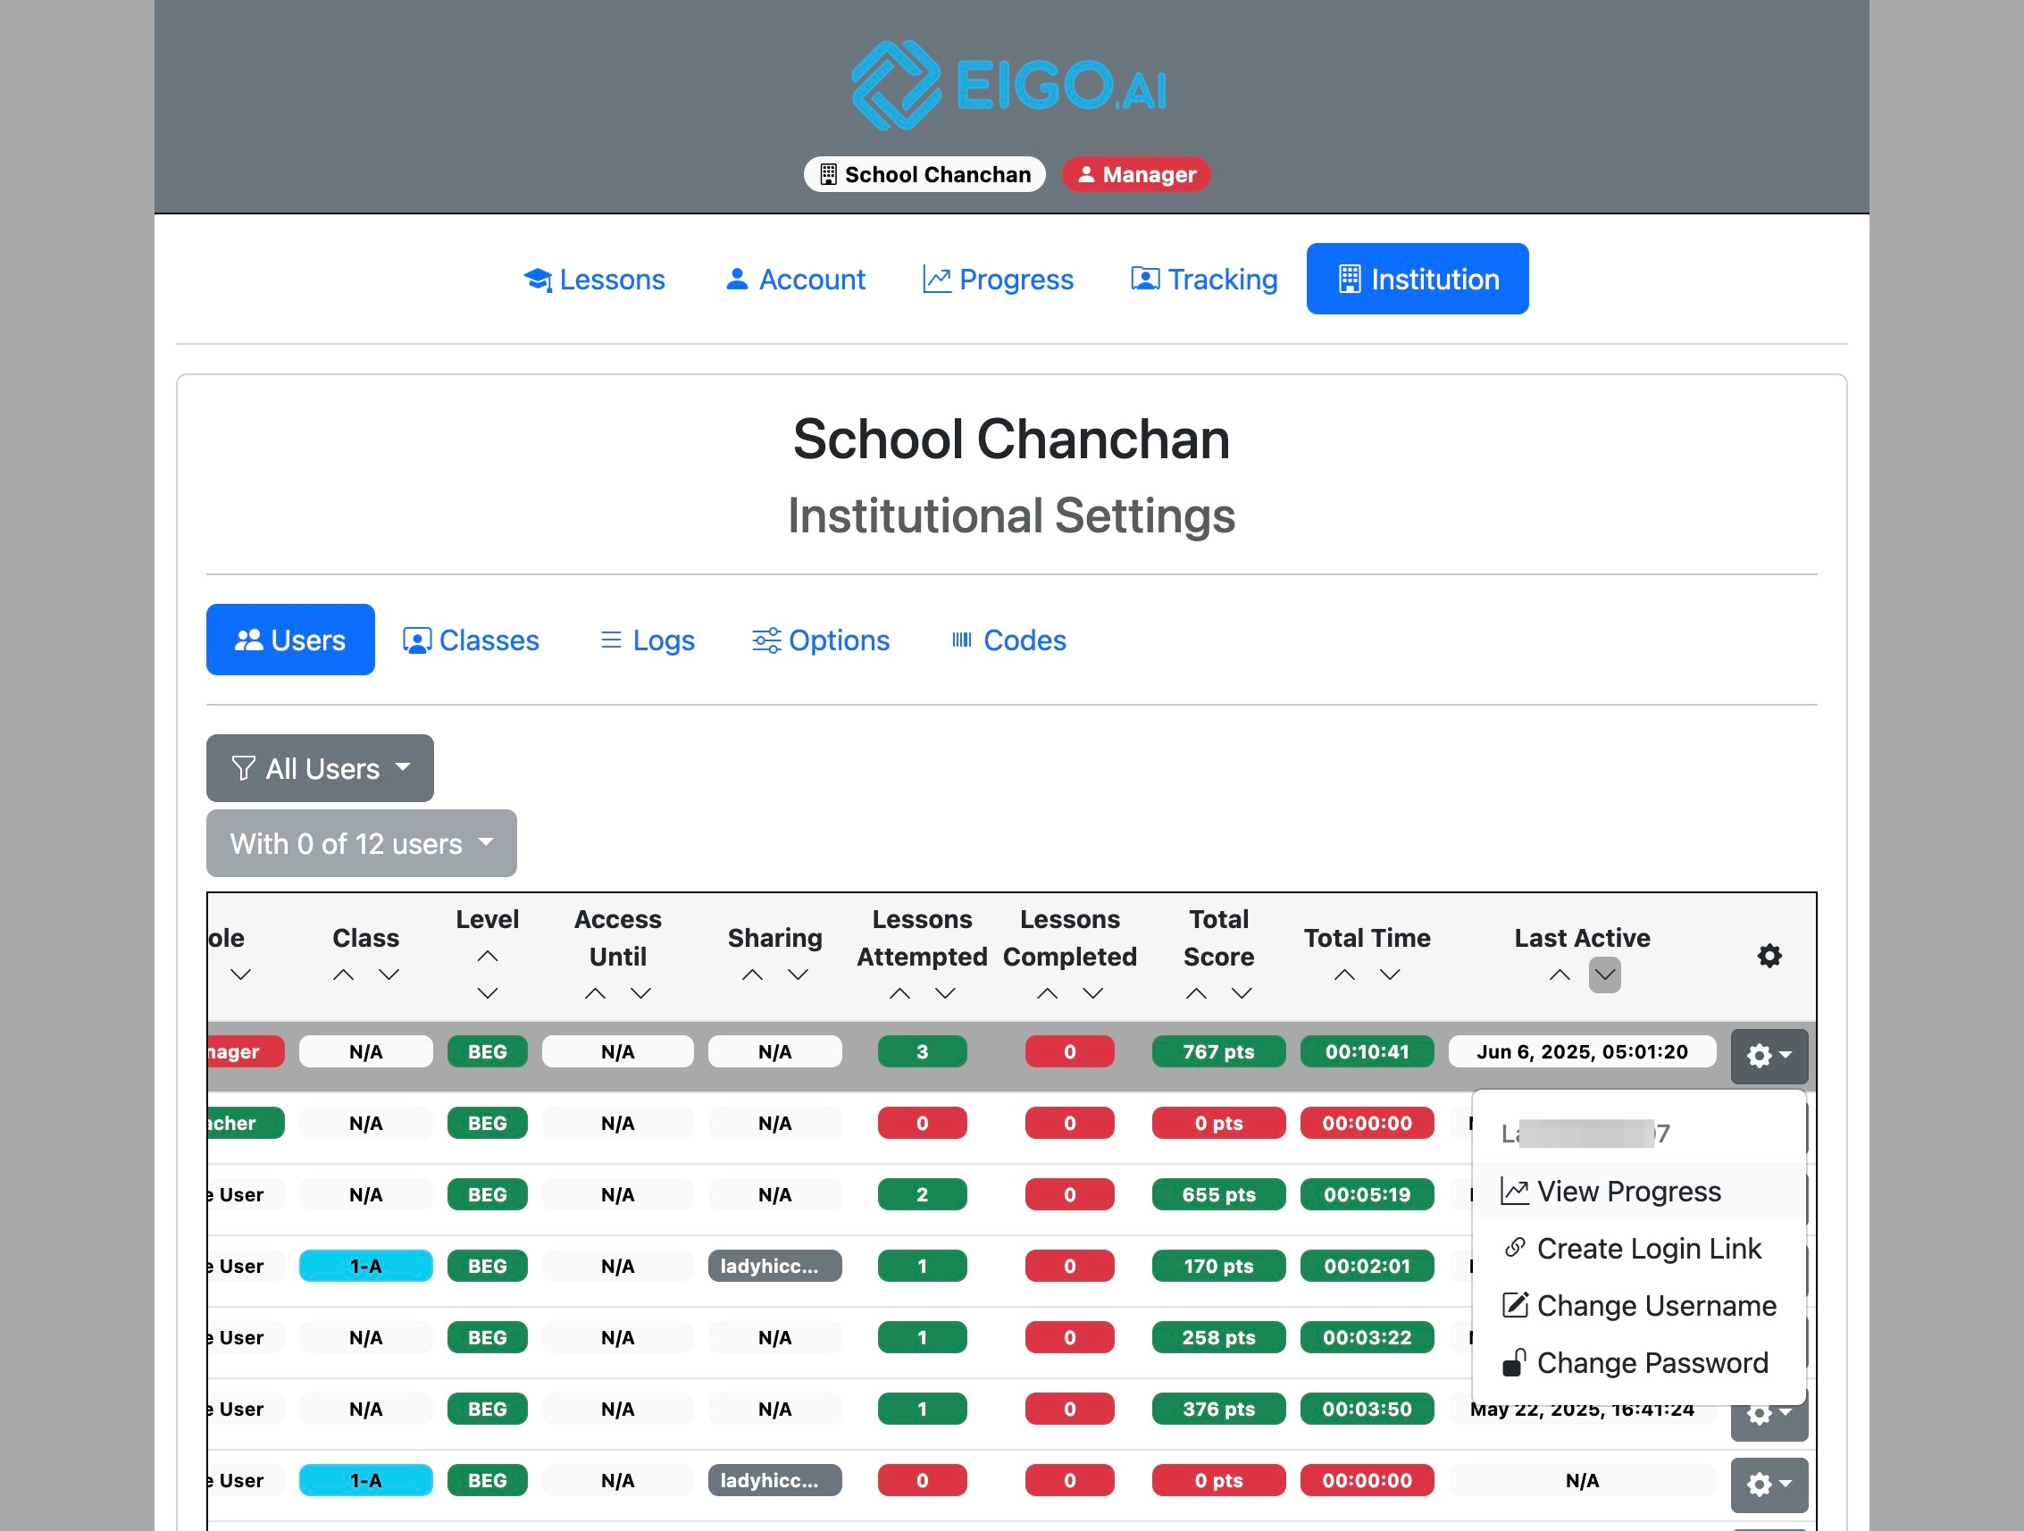Open the Logs sub-tab

(x=647, y=640)
